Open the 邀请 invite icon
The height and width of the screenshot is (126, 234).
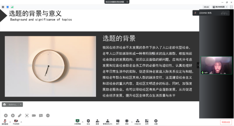coord(97,122)
